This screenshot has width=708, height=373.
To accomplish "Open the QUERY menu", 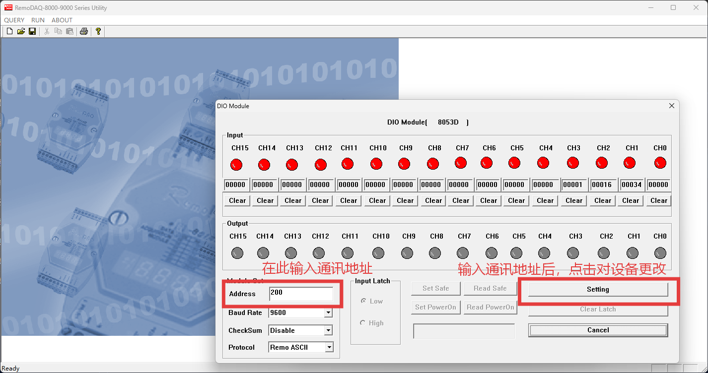I will coord(14,20).
